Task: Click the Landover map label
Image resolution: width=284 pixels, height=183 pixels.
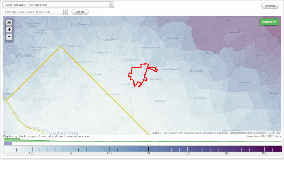Action: [160, 101]
